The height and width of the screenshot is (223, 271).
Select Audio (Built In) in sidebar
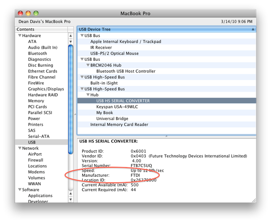click(x=43, y=48)
